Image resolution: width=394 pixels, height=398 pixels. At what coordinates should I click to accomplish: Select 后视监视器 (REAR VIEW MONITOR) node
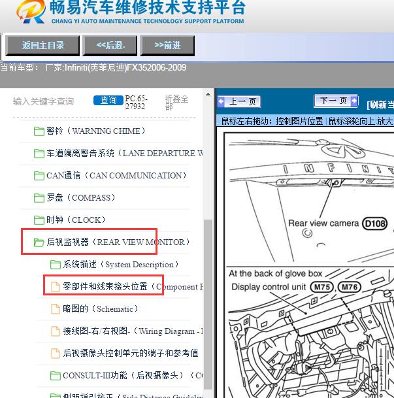(118, 242)
